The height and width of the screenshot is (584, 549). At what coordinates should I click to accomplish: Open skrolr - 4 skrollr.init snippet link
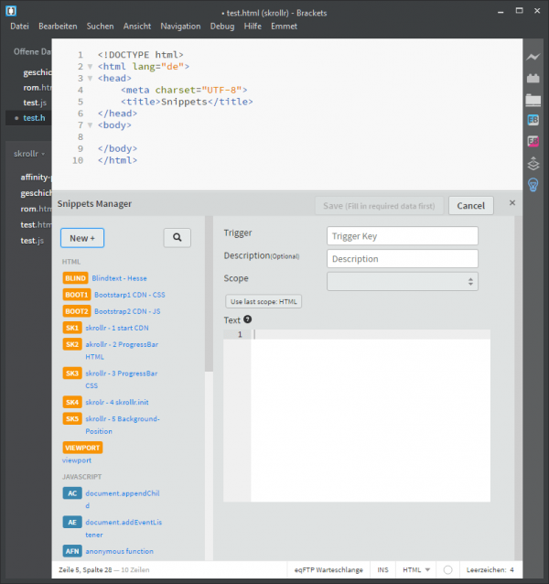117,402
